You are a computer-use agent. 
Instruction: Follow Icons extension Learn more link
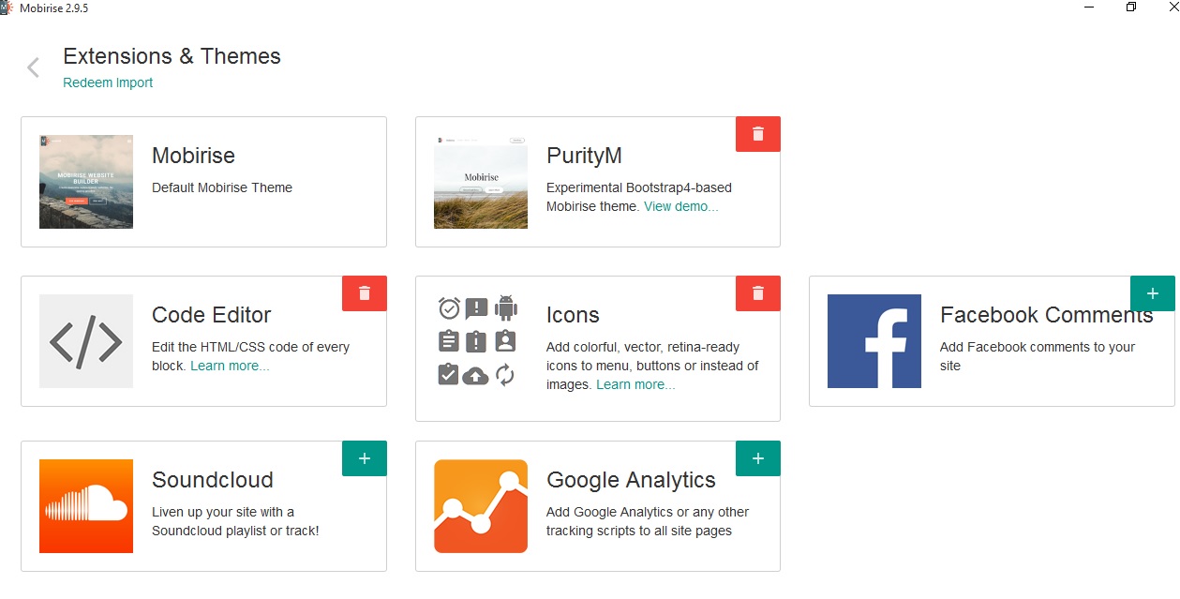(x=635, y=384)
